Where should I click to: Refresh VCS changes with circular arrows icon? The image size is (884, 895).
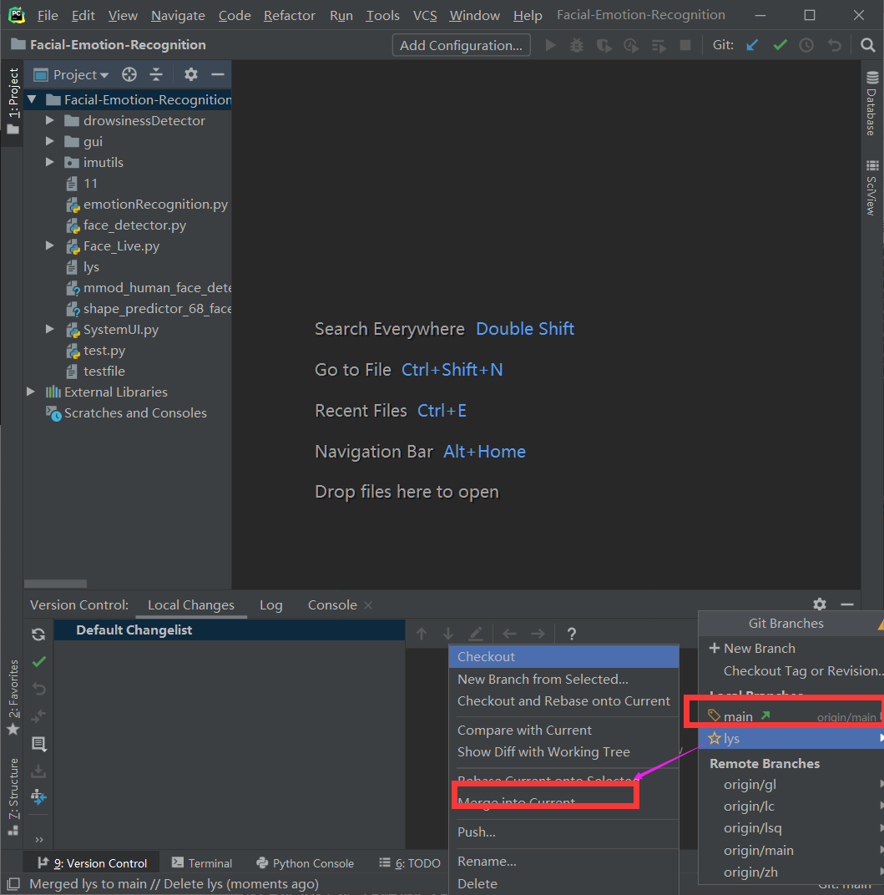click(x=38, y=635)
